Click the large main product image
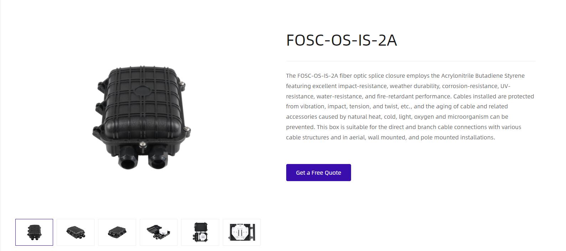Image resolution: width=566 pixels, height=251 pixels. click(x=141, y=117)
